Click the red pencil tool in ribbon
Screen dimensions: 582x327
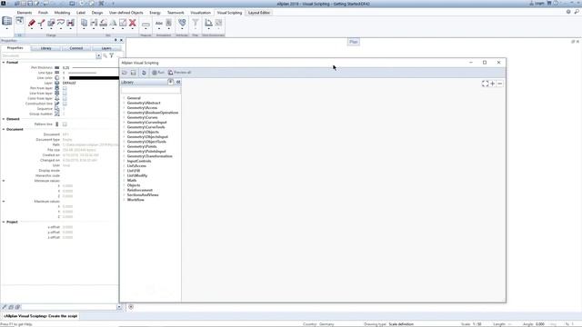(x=32, y=23)
